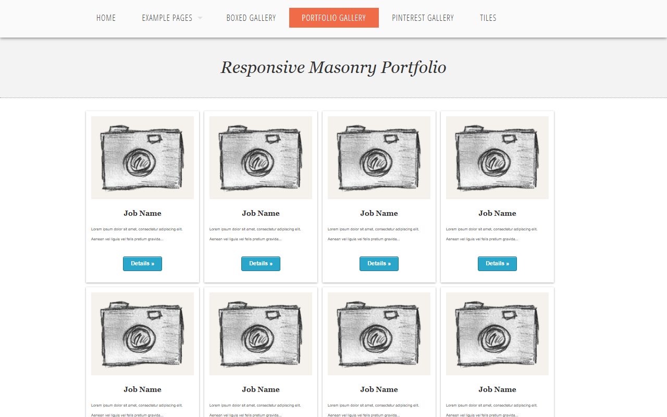Screen dimensions: 667x417
Task: View camera thumbnail in top row's fourth card
Action: [x=497, y=157]
